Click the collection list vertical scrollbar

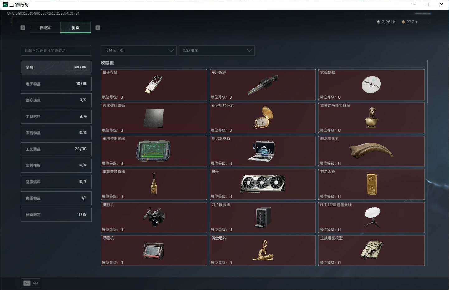pyautogui.click(x=428, y=82)
